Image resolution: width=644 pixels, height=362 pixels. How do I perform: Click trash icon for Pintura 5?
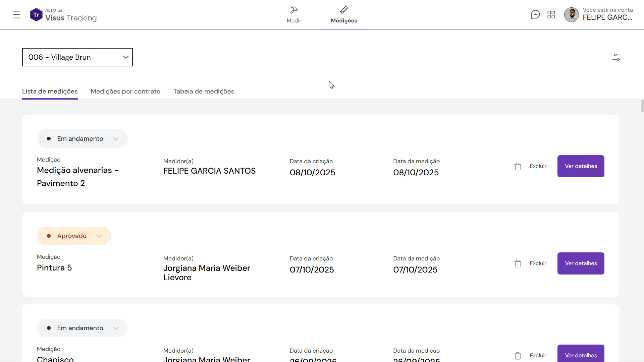point(518,263)
